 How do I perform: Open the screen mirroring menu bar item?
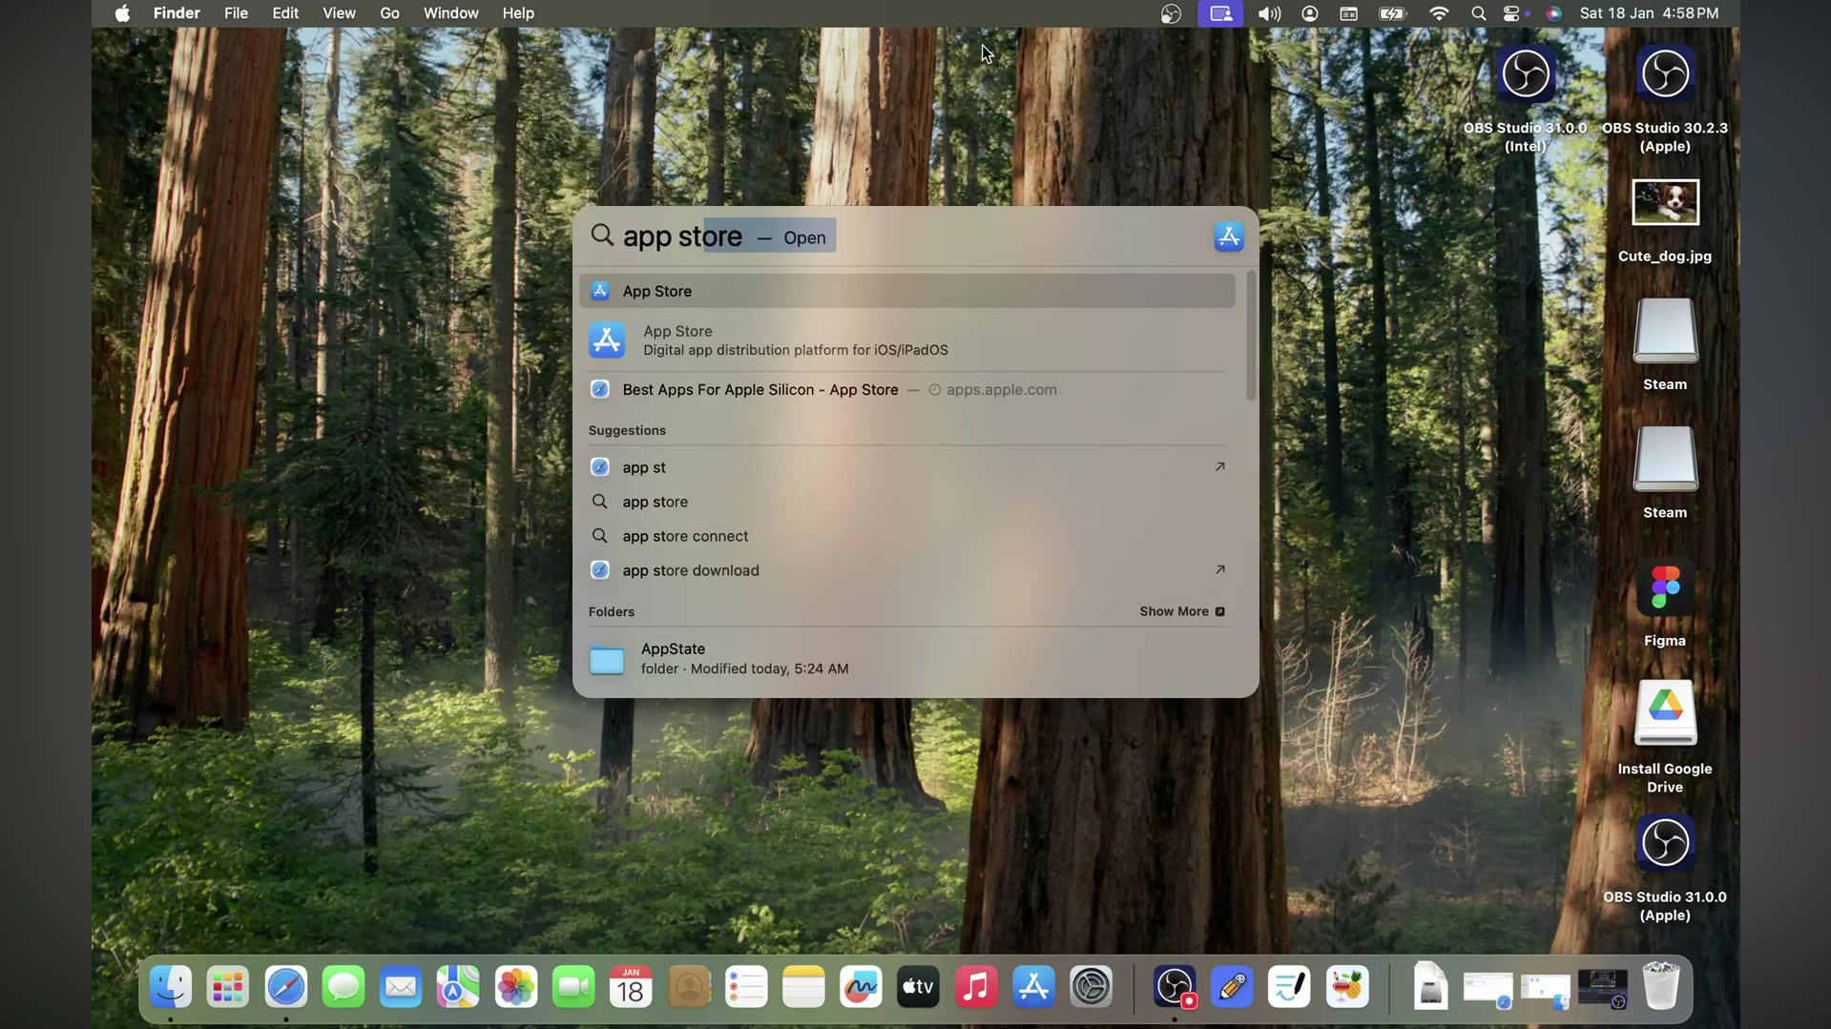coord(1220,13)
